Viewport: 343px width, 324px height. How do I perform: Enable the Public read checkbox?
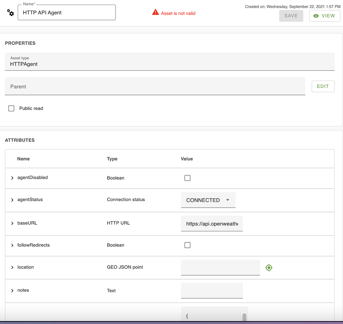coord(11,108)
